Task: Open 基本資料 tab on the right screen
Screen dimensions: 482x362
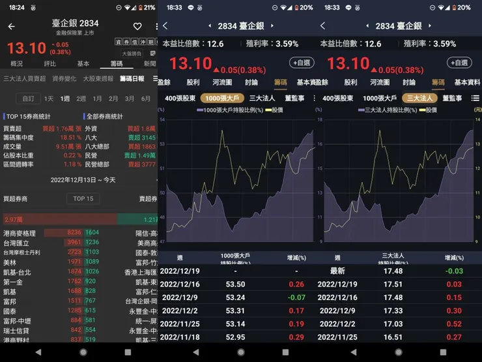Action: click(467, 82)
